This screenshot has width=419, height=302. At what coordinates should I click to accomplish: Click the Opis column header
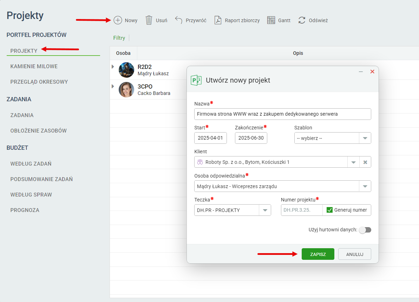tap(298, 53)
